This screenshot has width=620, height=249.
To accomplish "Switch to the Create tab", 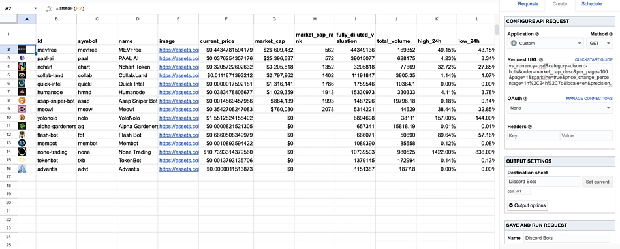I will [x=559, y=4].
